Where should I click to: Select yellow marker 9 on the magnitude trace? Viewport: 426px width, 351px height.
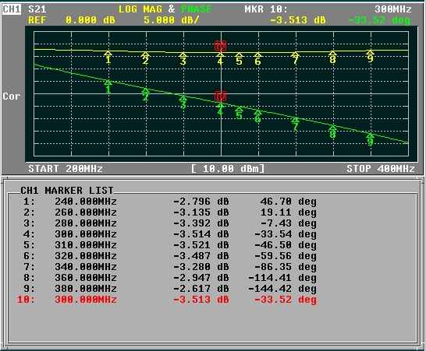[371, 56]
